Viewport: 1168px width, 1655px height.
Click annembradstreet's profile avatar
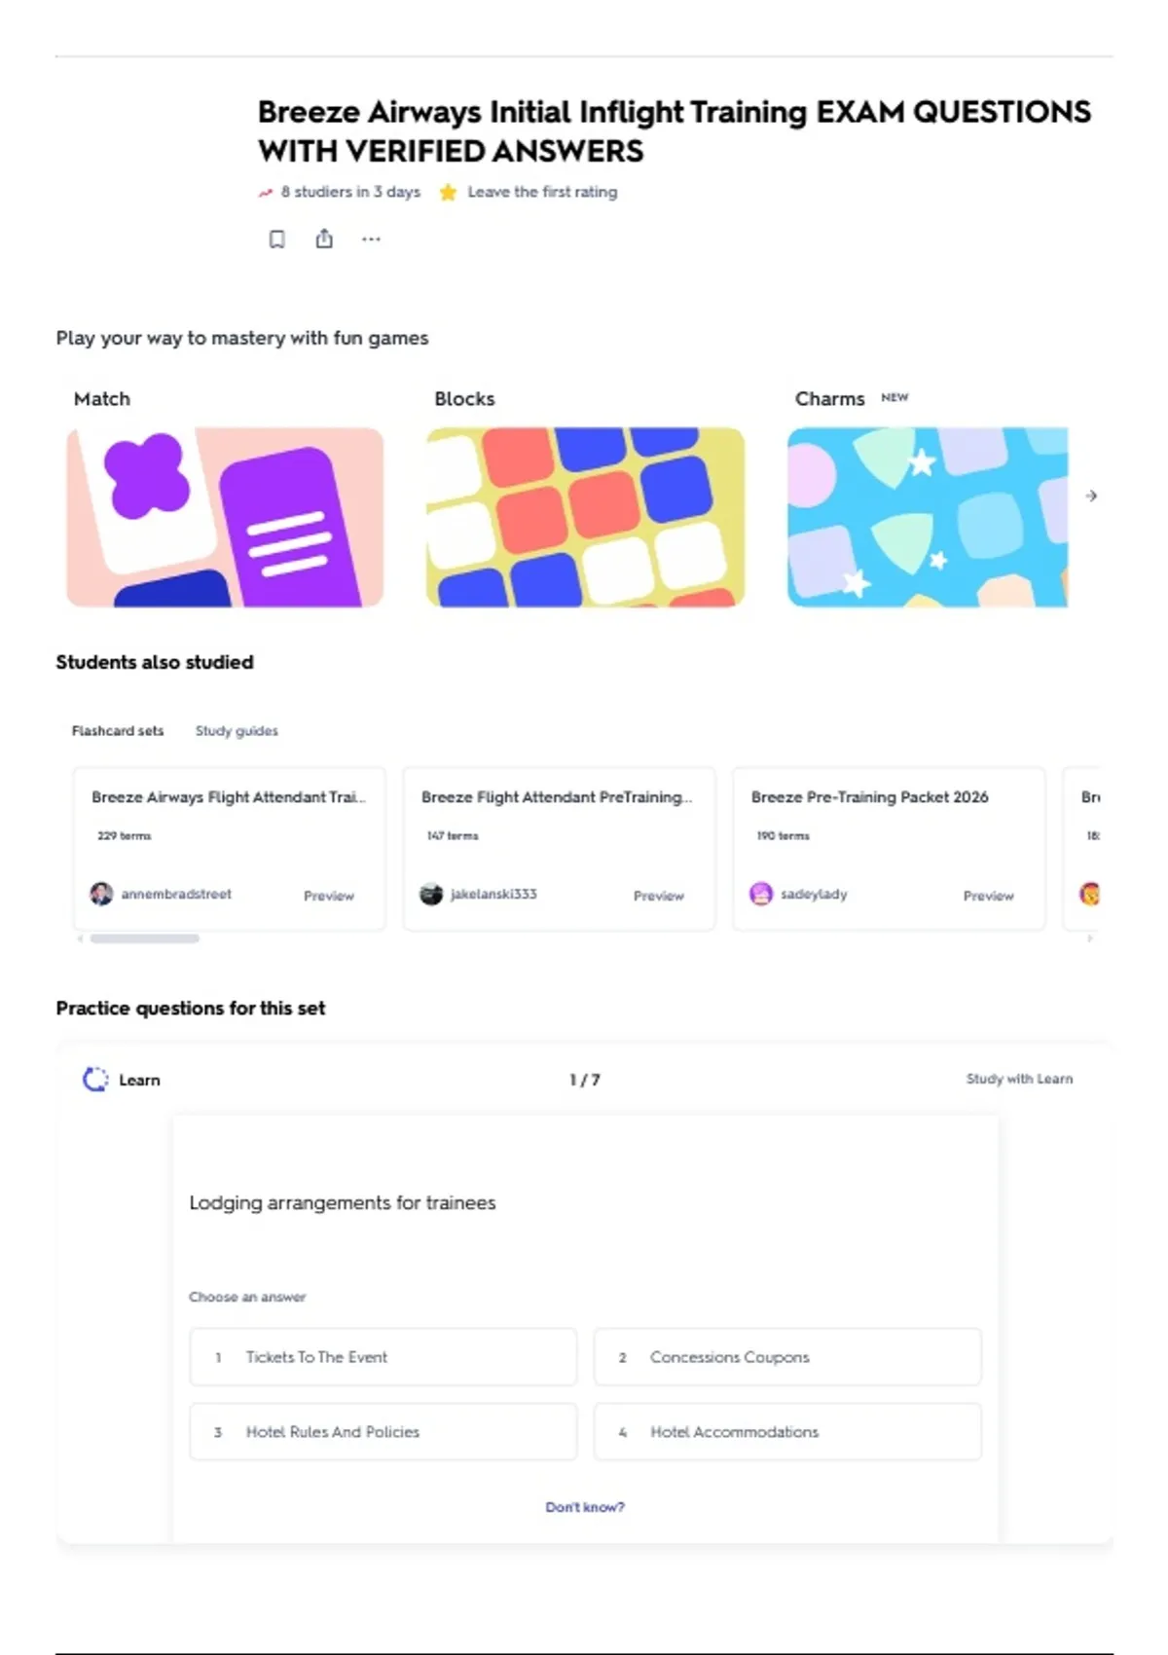(x=101, y=894)
